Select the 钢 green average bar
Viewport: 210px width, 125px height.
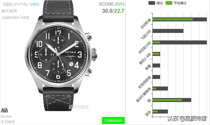pyautogui.click(x=167, y=100)
